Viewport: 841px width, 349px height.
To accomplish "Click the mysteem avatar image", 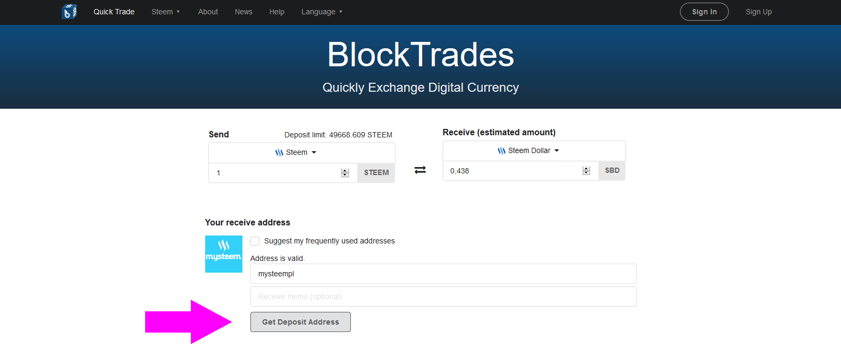I will point(224,254).
